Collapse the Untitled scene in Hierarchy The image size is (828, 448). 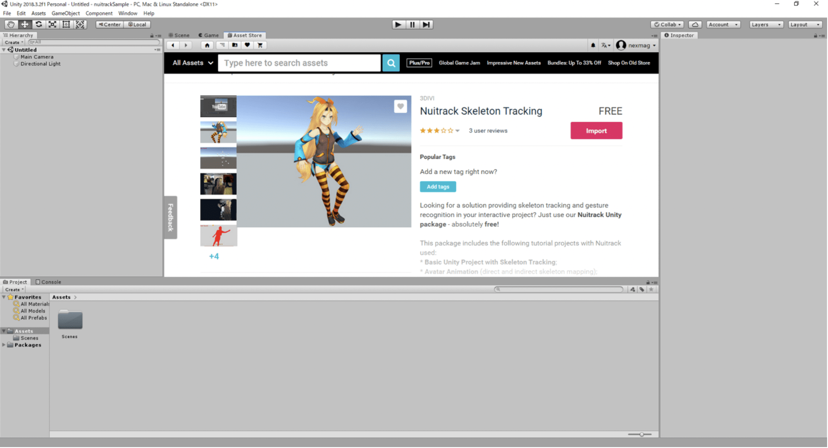coord(4,50)
